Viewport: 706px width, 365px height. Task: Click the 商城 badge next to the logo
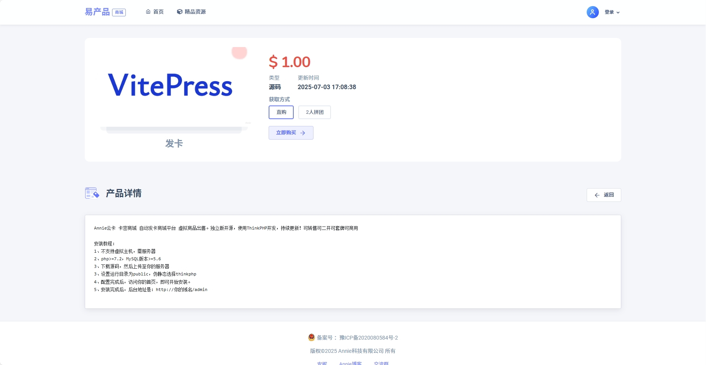pyautogui.click(x=119, y=12)
